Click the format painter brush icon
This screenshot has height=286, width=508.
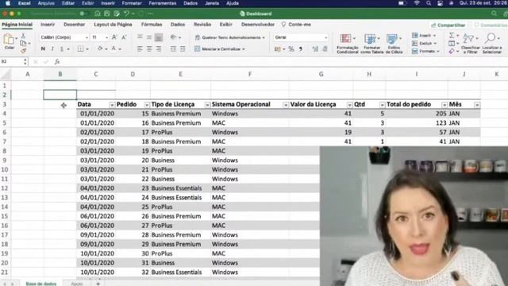23,51
